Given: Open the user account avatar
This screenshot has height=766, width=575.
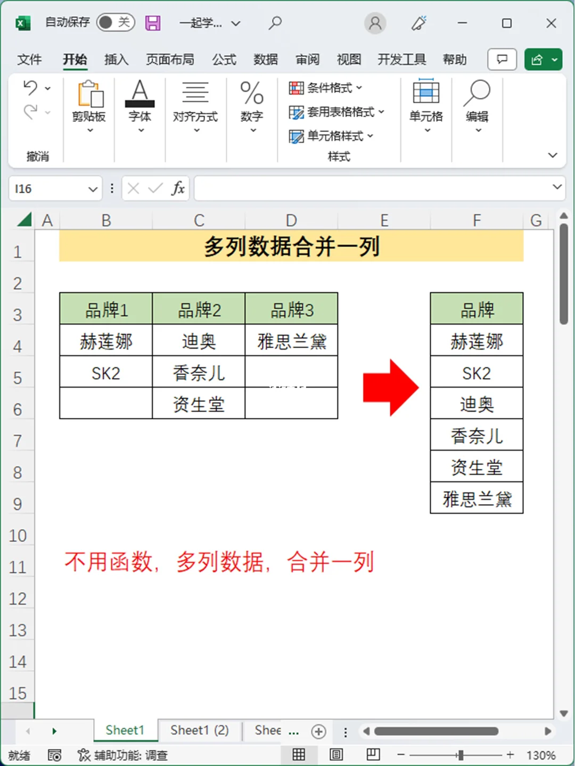Looking at the screenshot, I should [375, 23].
